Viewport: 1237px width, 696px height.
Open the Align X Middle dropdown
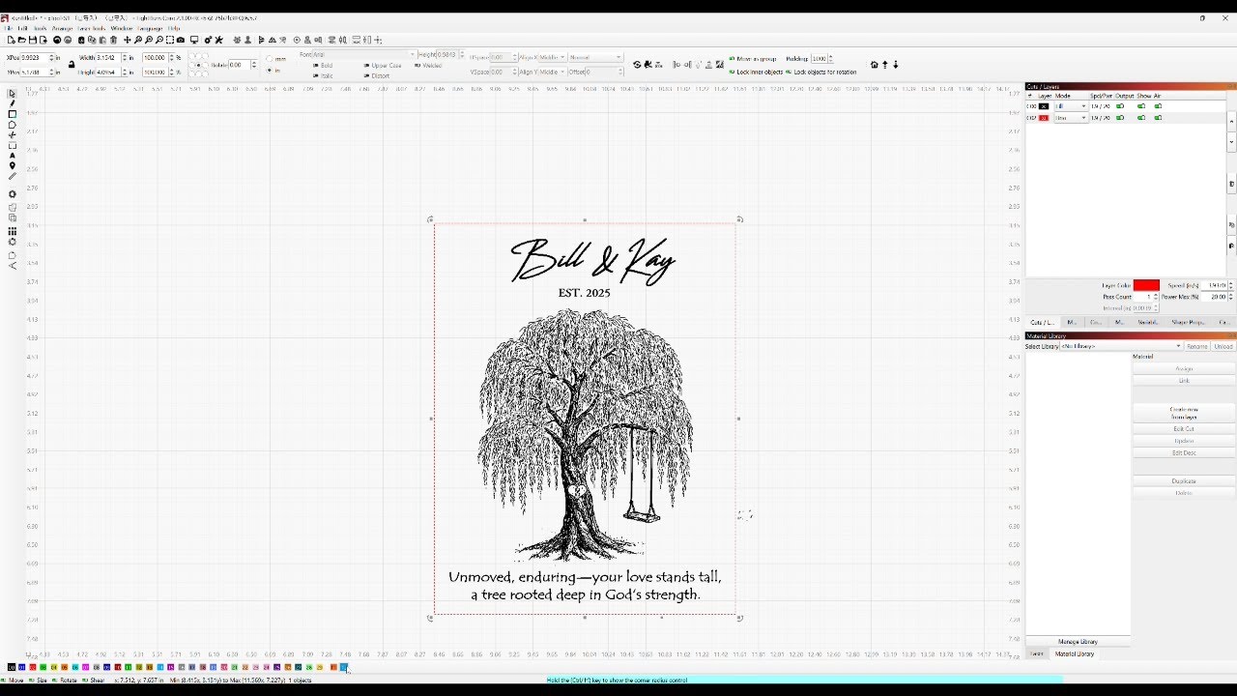[x=552, y=57]
